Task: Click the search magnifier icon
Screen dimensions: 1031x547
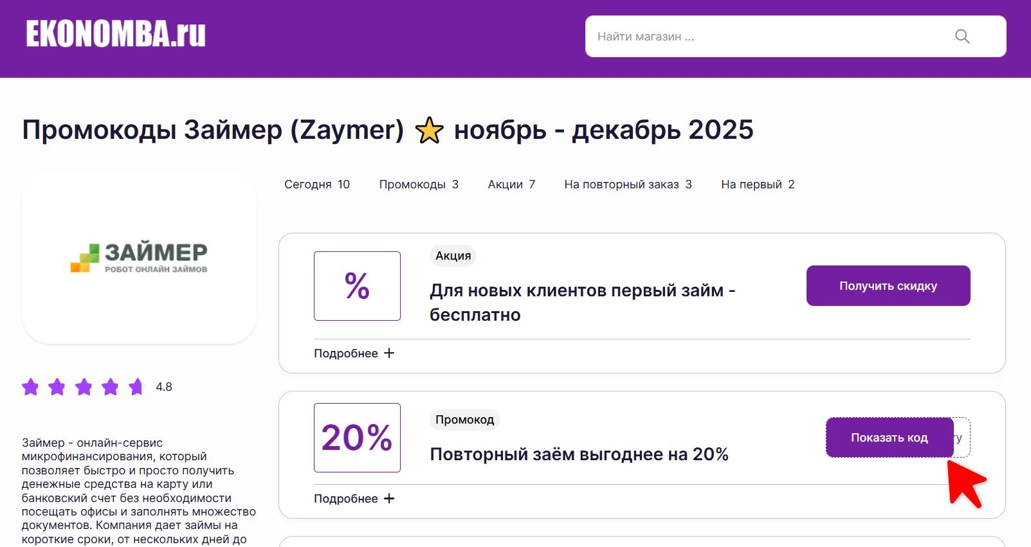Action: [962, 36]
